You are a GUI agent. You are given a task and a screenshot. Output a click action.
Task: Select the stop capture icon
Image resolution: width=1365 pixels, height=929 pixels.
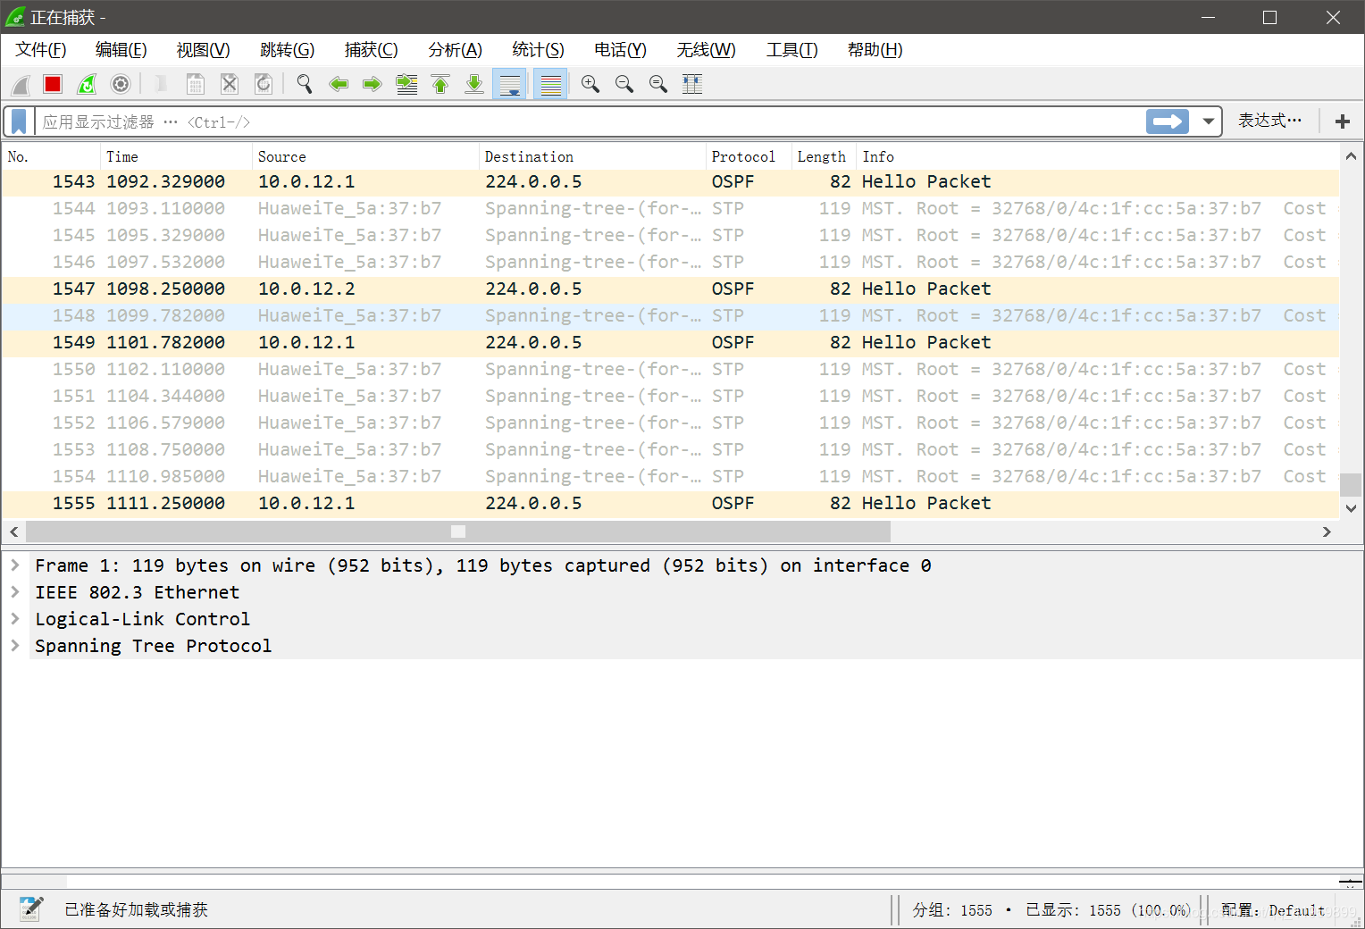click(52, 83)
